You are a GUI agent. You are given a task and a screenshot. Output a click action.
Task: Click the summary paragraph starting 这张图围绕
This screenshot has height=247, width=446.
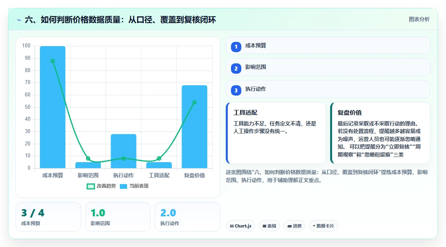point(327,176)
